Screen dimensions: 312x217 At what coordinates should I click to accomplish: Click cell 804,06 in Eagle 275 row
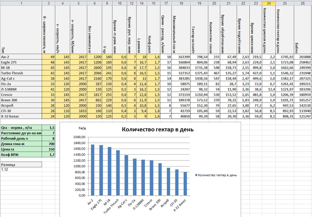point(199,62)
